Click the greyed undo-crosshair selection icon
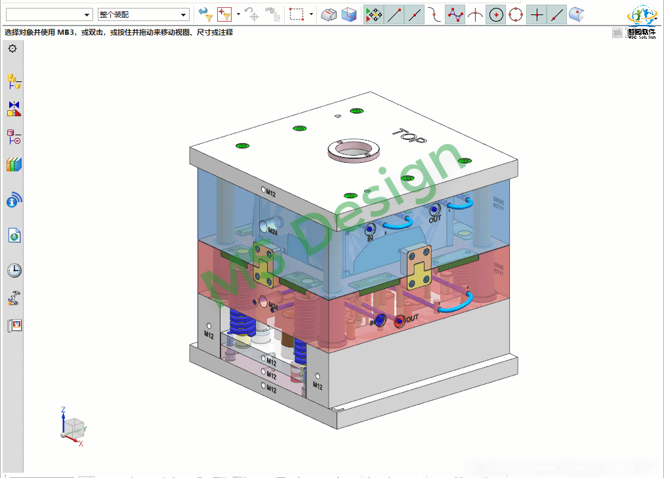The width and height of the screenshot is (664, 478). coord(252,14)
